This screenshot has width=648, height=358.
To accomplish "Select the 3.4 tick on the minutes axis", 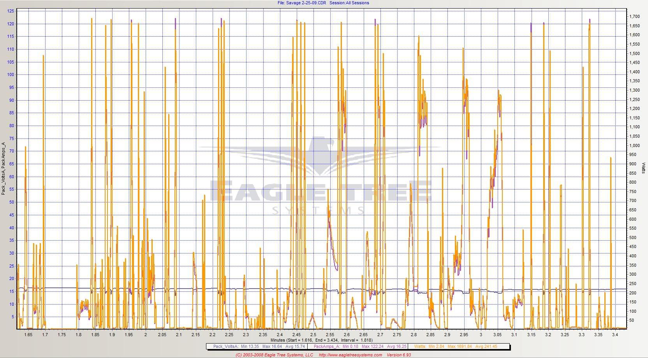I will click(615, 335).
